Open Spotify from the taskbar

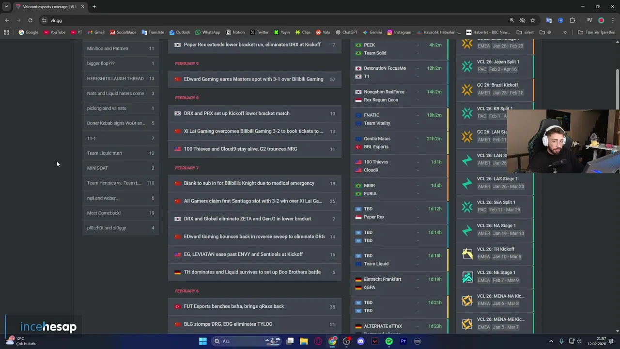click(x=389, y=341)
